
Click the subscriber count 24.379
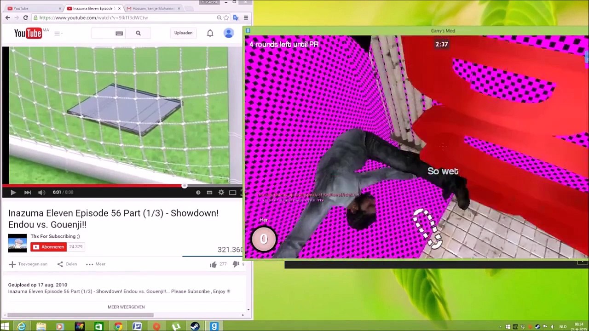point(75,247)
